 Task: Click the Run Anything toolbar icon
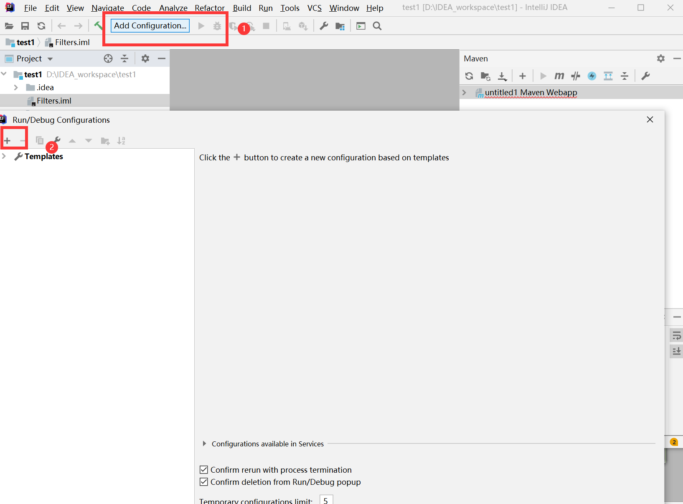click(x=361, y=26)
